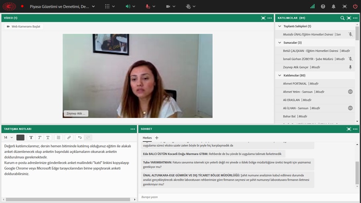Open raise hand status dropdown arrow
Screen dimensions: 361x203
(x=194, y=6)
